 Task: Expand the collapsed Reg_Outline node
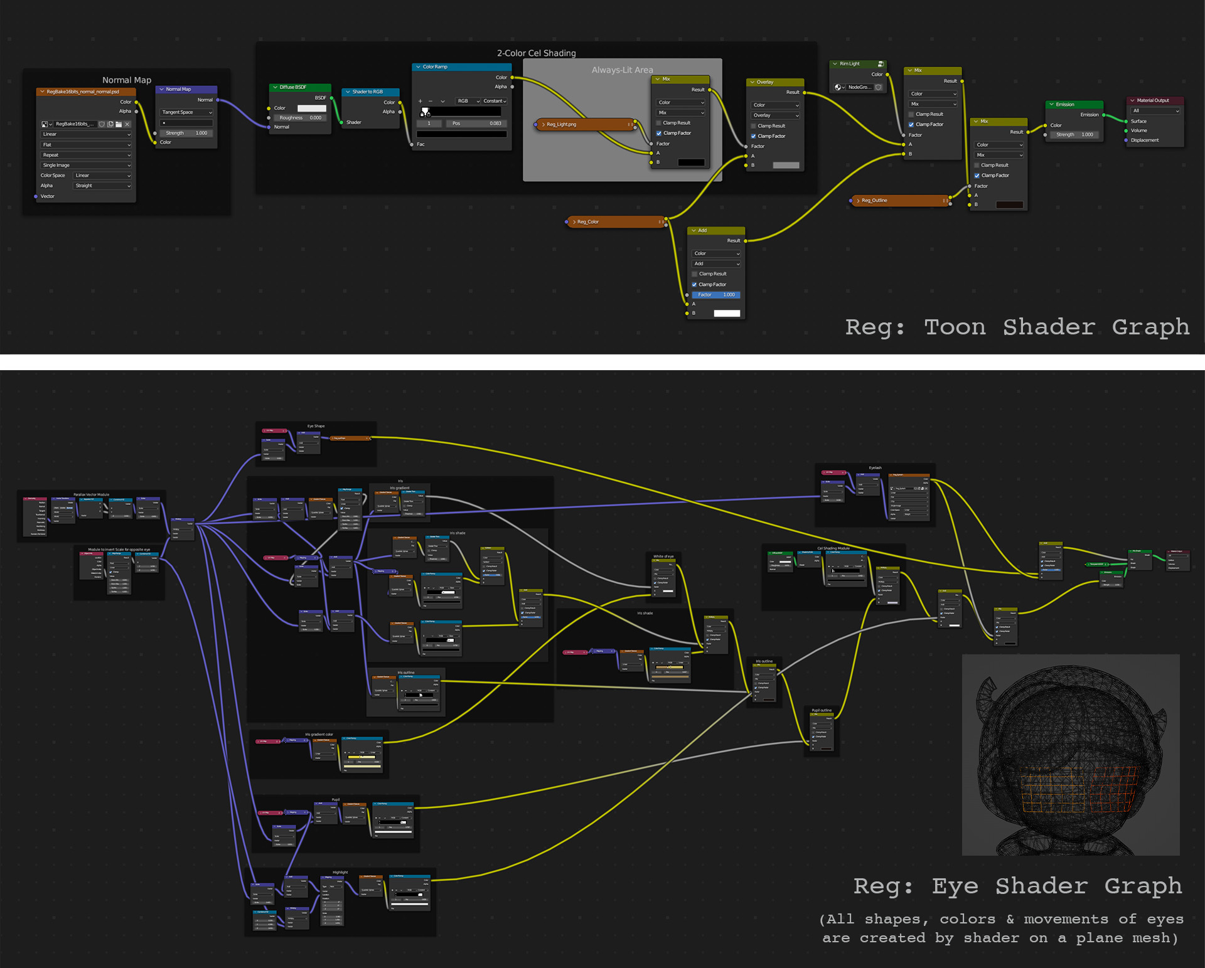858,201
